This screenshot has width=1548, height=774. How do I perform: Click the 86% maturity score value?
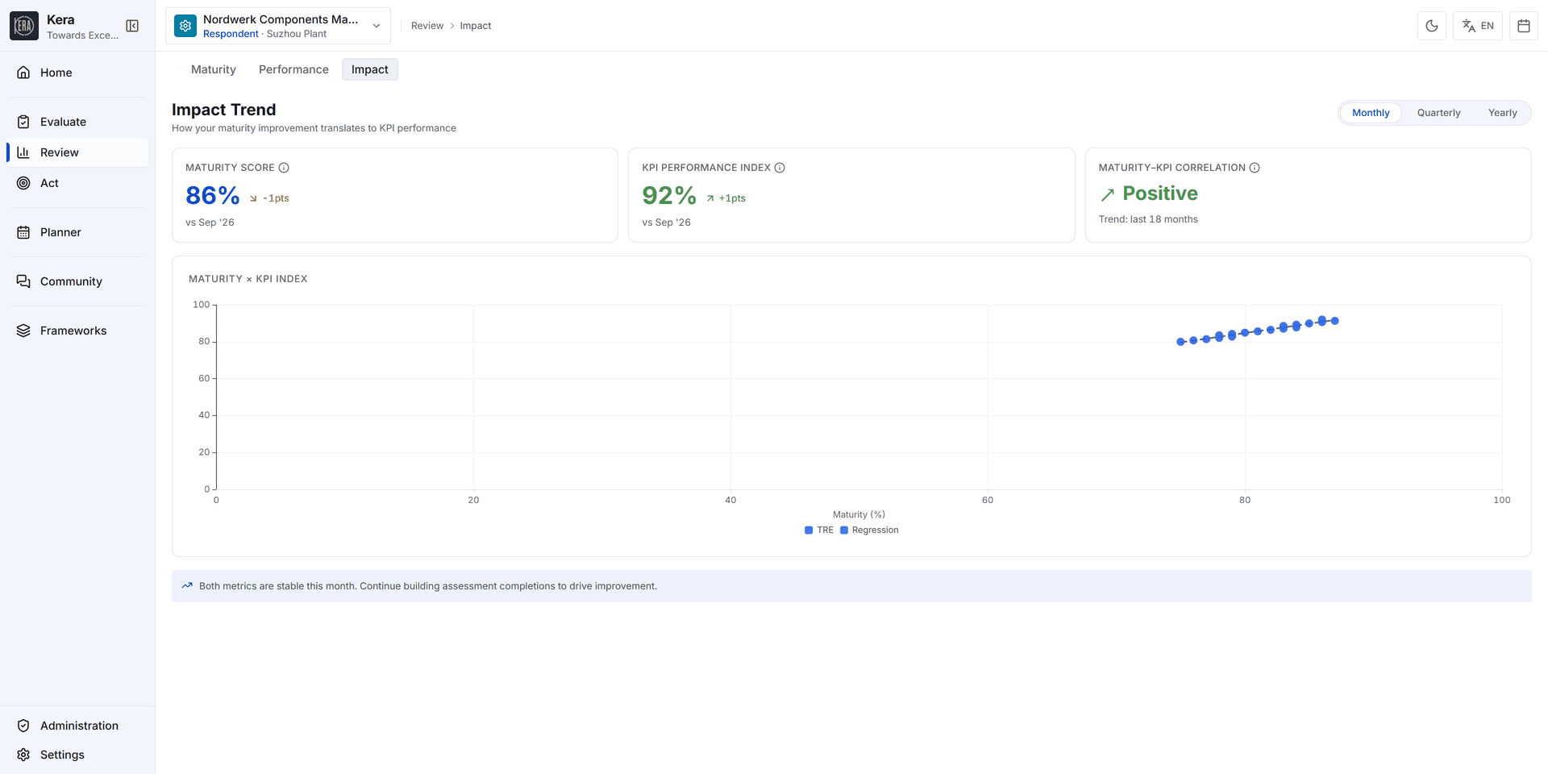tap(212, 195)
